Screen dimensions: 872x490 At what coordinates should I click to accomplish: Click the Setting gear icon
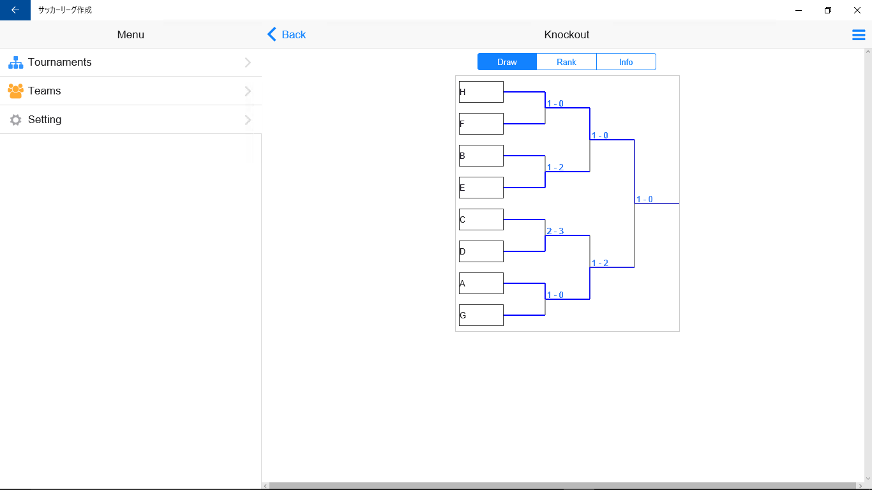coord(15,120)
